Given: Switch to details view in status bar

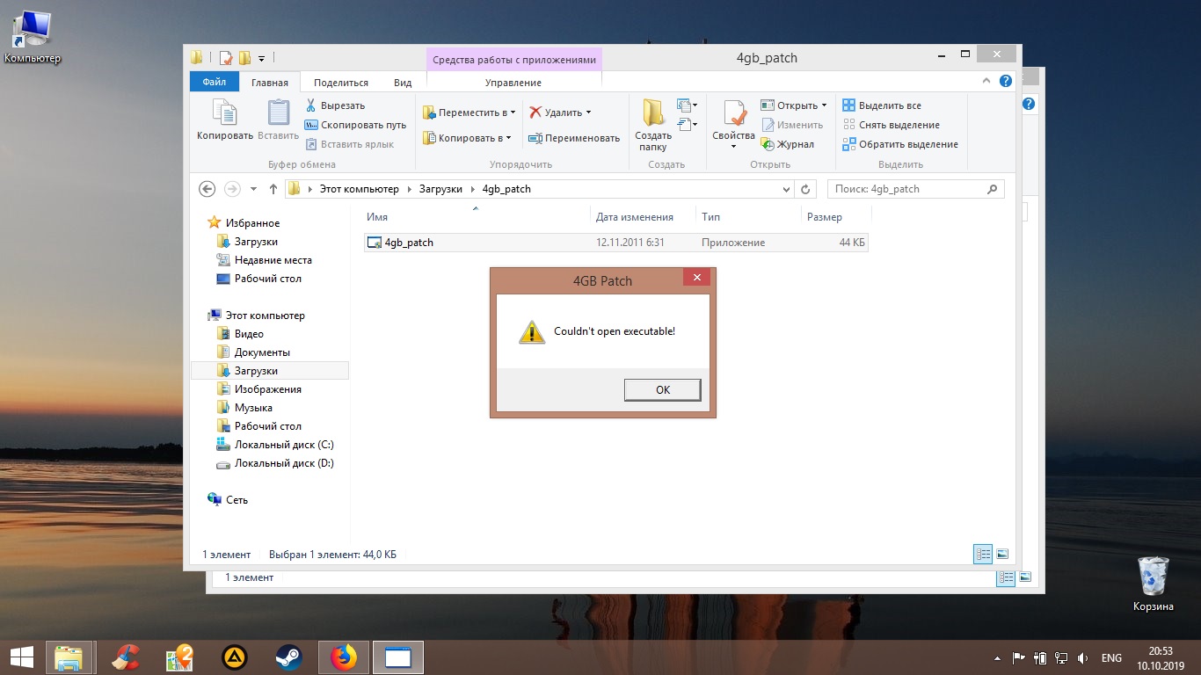Looking at the screenshot, I should tap(983, 554).
